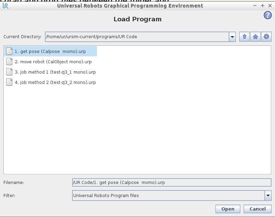The width and height of the screenshot is (275, 217).
Task: Go up one directory level
Action: (x=244, y=37)
